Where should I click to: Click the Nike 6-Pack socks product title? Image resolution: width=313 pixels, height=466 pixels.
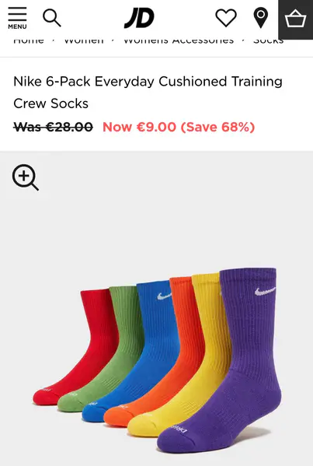click(x=148, y=92)
